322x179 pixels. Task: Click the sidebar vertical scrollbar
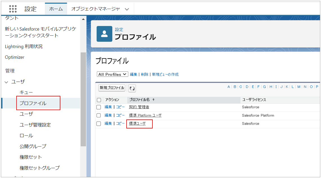pyautogui.click(x=83, y=98)
